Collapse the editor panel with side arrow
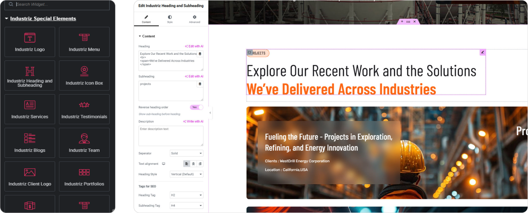528x213 pixels. pyautogui.click(x=210, y=113)
